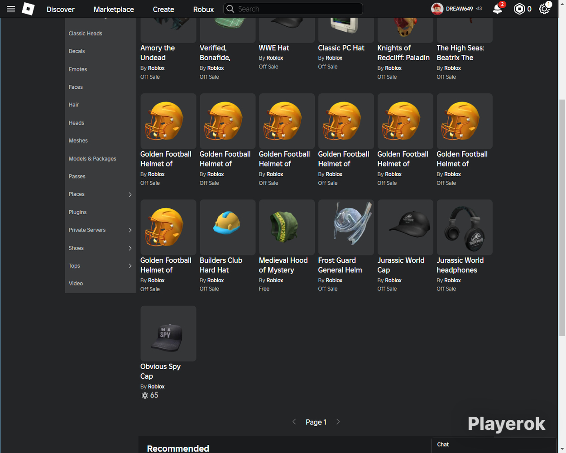
Task: Select the Emotes category
Action: (x=78, y=69)
